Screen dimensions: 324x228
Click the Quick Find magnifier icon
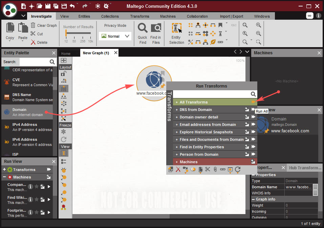(143, 28)
